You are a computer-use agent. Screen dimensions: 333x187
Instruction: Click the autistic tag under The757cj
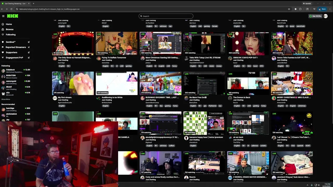pos(263,146)
